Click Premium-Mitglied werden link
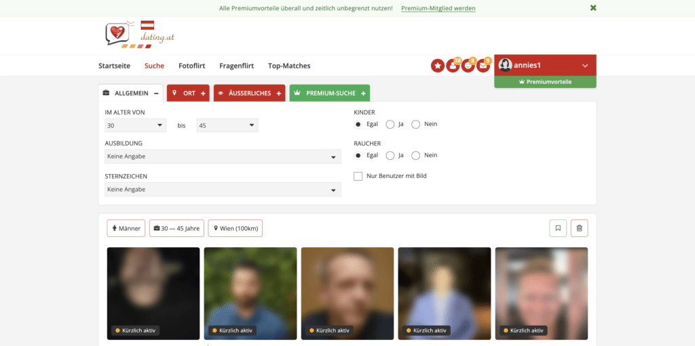695x346 pixels. coord(438,8)
